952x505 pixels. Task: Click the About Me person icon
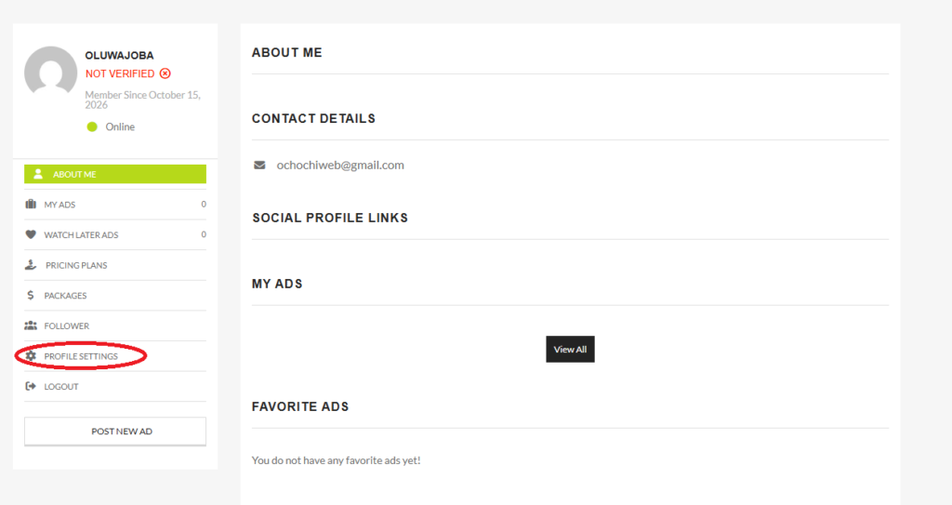(38, 174)
